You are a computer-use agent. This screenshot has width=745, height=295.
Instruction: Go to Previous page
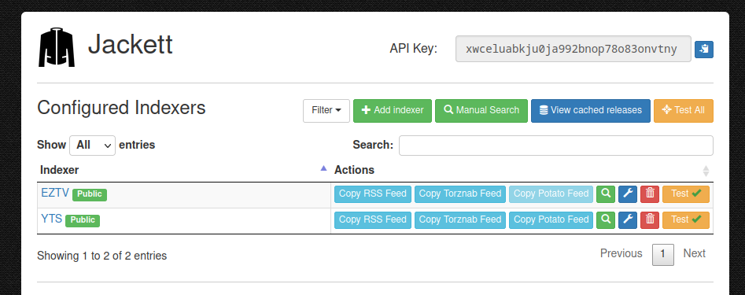point(621,253)
